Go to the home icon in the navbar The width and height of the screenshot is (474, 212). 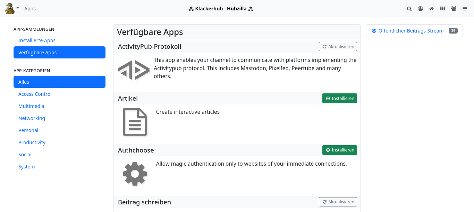[x=431, y=9]
